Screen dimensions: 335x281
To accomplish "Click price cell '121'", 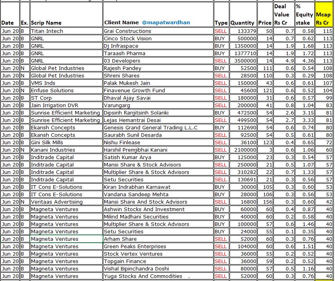I will pyautogui.click(x=265, y=91).
